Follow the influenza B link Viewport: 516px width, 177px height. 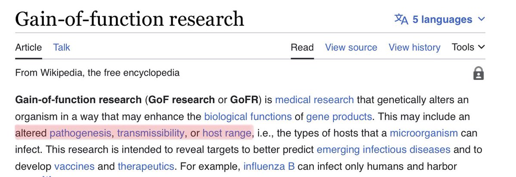click(x=269, y=166)
